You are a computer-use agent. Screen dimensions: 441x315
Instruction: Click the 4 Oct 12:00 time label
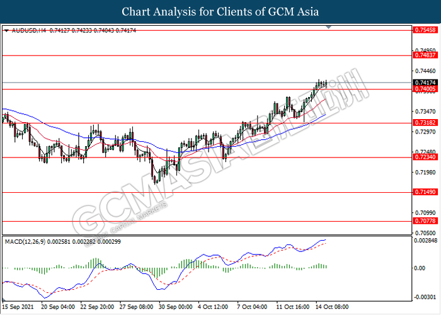pyautogui.click(x=213, y=307)
